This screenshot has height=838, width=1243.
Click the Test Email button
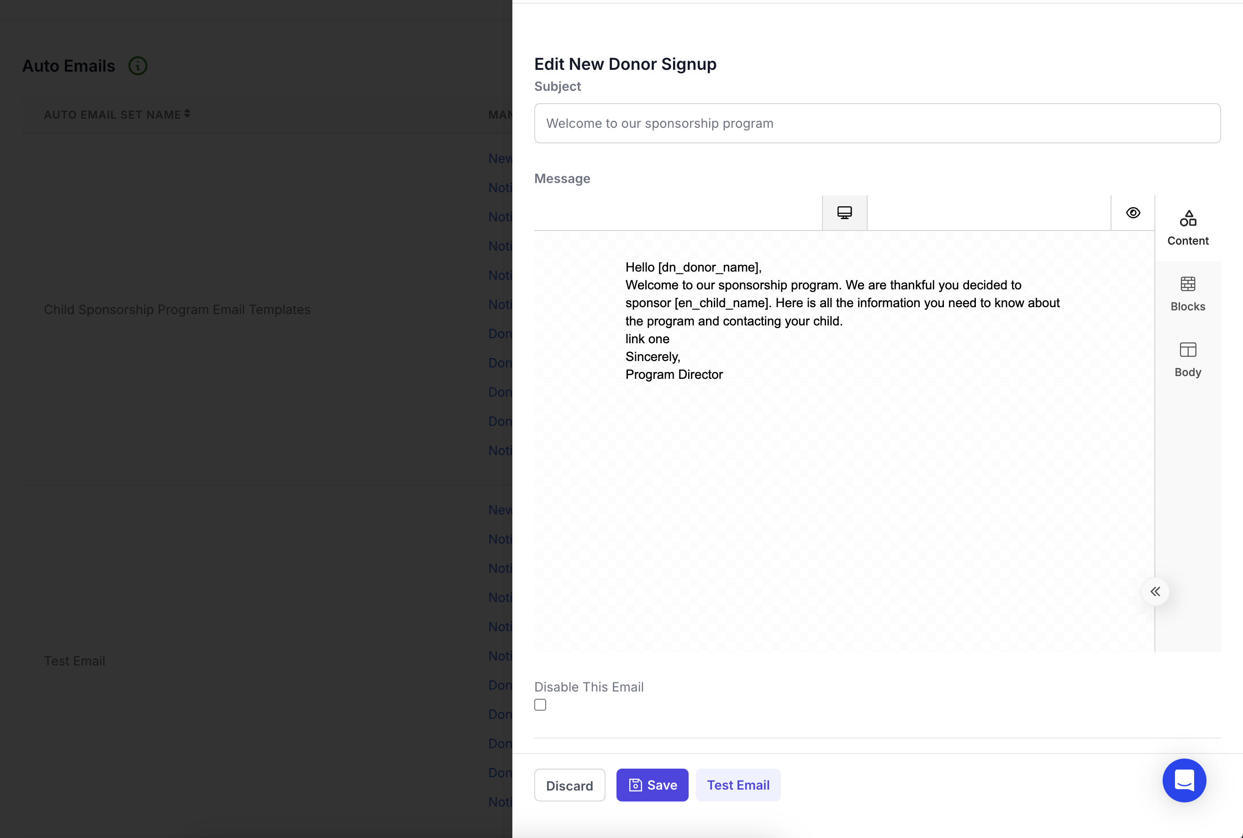(x=738, y=785)
